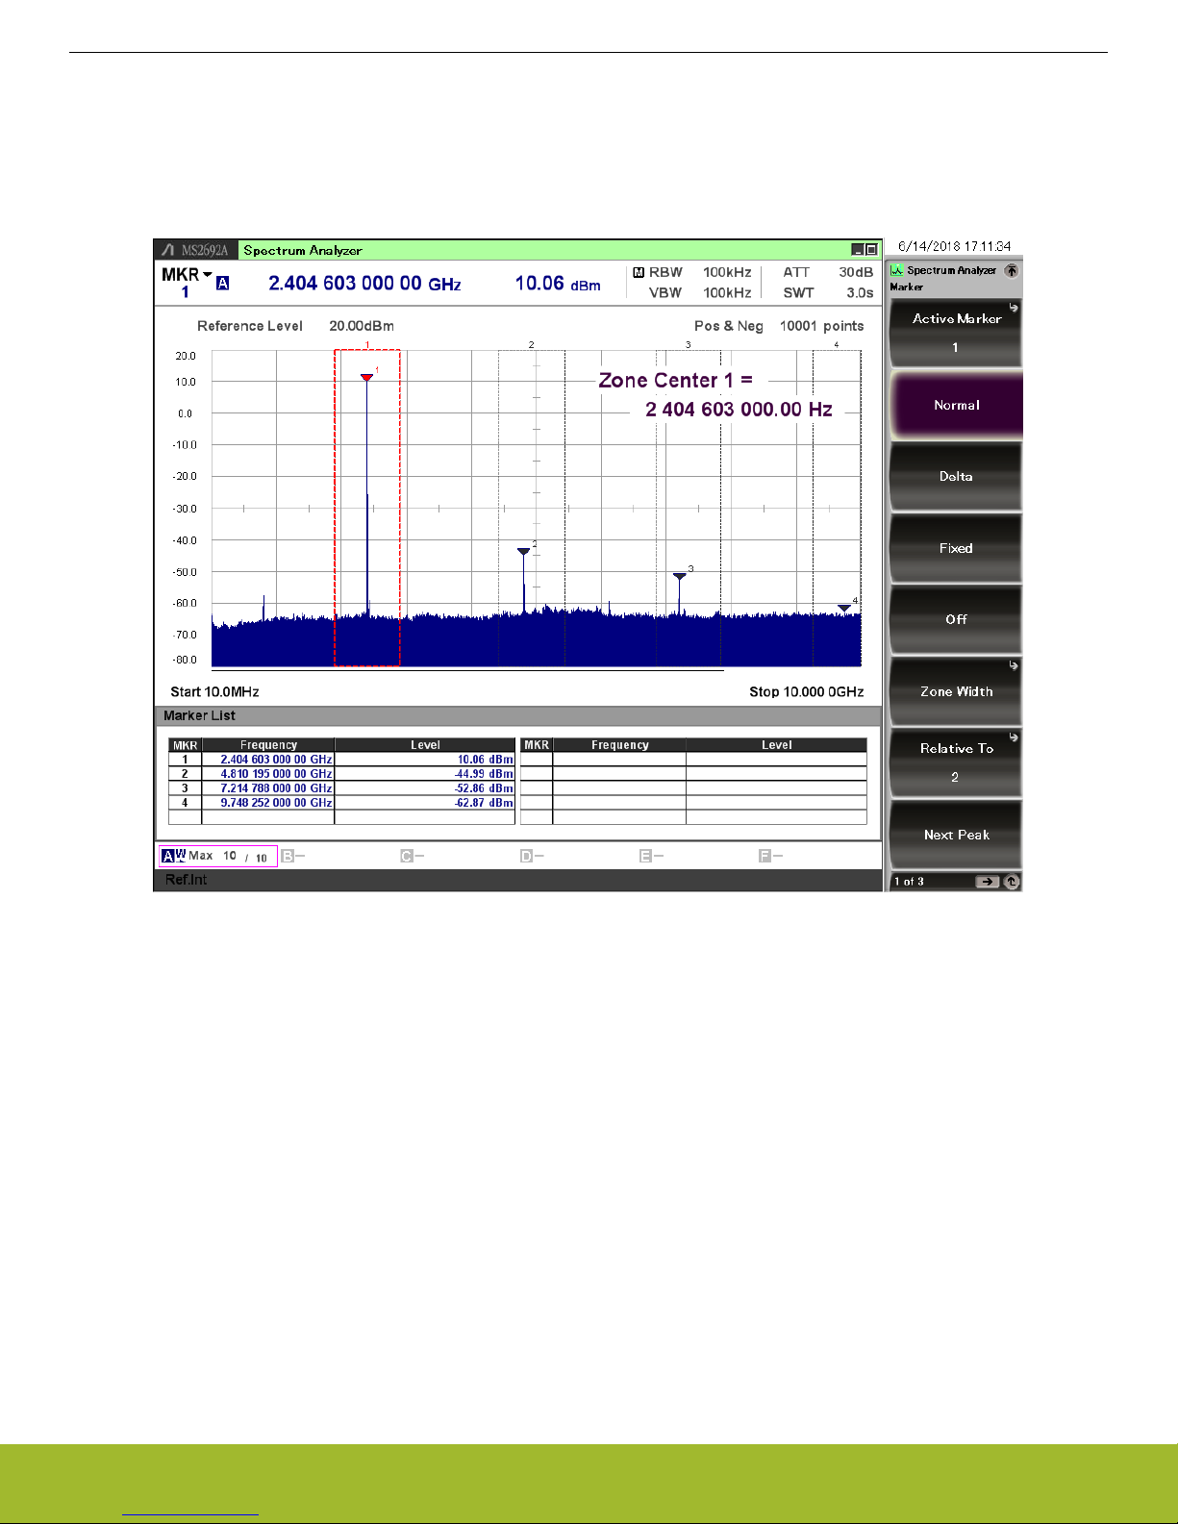Select the Active Marker 1 softkey

tap(956, 333)
